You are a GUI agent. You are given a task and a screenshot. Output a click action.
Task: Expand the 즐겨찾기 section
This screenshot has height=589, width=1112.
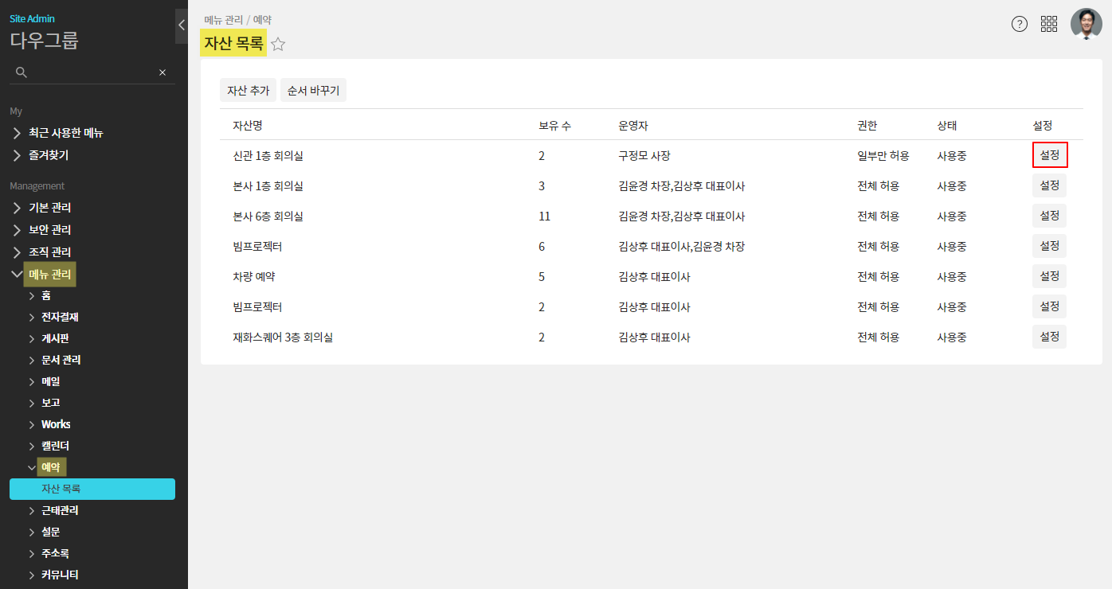(48, 155)
